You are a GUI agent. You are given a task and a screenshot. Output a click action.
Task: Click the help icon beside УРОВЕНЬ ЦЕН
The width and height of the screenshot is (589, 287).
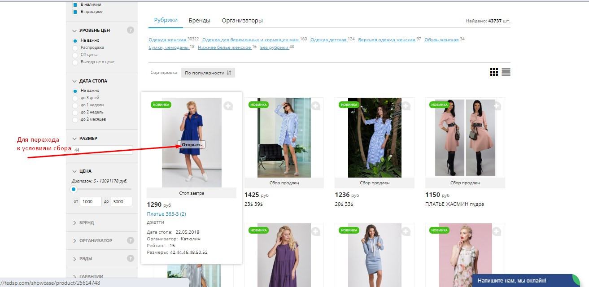click(131, 30)
